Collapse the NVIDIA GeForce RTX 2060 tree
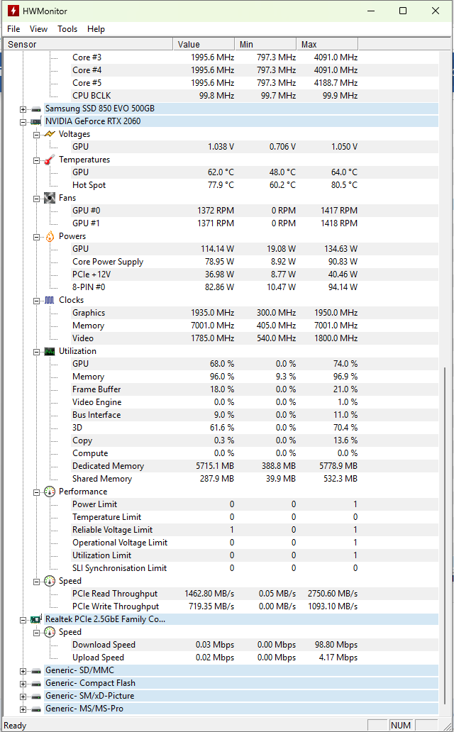Image resolution: width=454 pixels, height=732 pixels. (x=23, y=121)
